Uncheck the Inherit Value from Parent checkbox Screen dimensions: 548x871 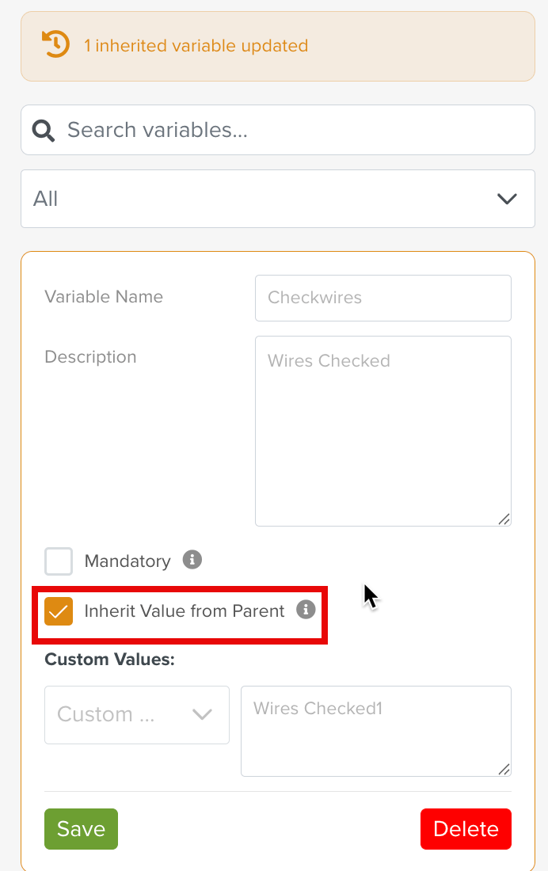[x=59, y=611]
